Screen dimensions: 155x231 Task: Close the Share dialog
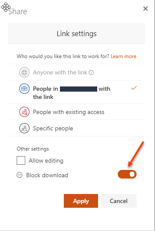146,9
